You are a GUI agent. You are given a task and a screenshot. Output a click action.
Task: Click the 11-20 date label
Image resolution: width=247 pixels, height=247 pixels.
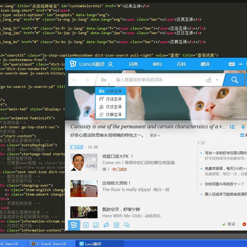[x=93, y=147]
